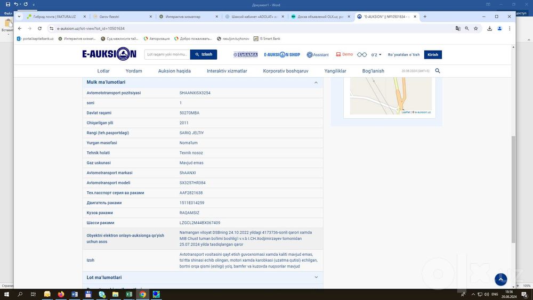Click the zoom magnifier icon in address bar
This screenshot has height=300, width=533.
467,29
